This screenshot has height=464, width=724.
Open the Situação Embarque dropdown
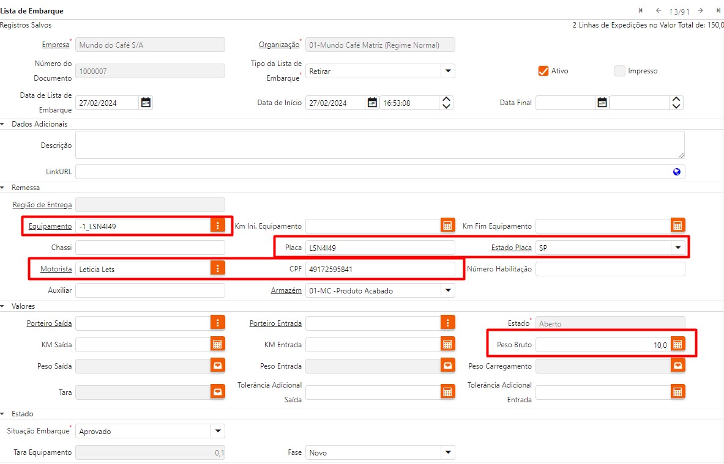[217, 431]
